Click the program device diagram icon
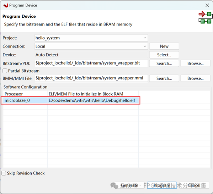This screenshot has width=213, height=194. [x=205, y=18]
